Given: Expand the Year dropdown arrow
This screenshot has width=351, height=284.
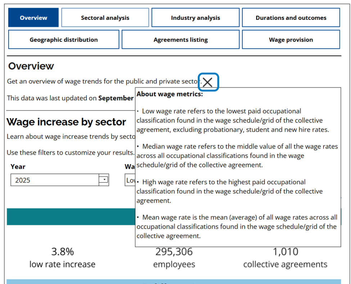Looking at the screenshot, I should 104,180.
